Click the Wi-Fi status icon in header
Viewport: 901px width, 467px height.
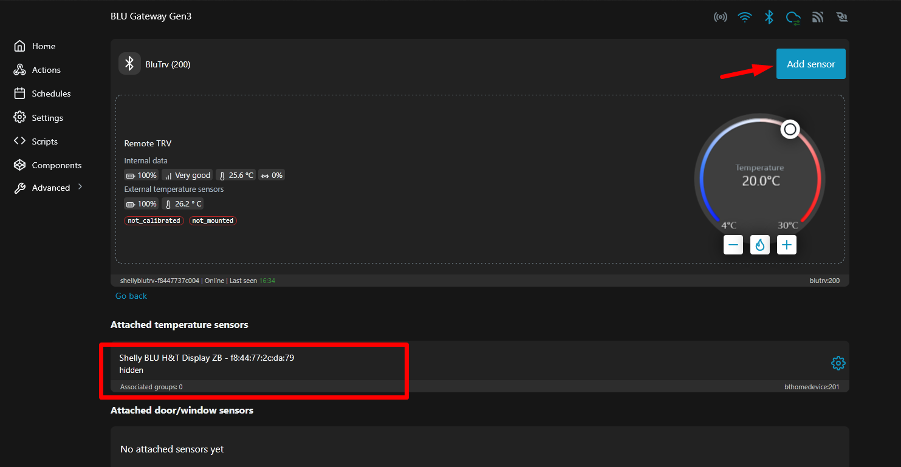745,17
